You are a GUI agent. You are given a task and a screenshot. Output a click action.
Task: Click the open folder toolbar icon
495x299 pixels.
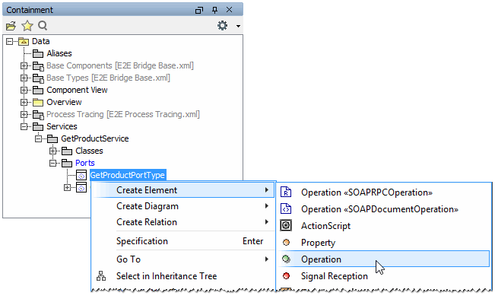coord(11,26)
